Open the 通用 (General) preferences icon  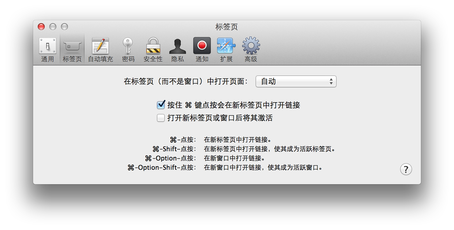[48, 49]
